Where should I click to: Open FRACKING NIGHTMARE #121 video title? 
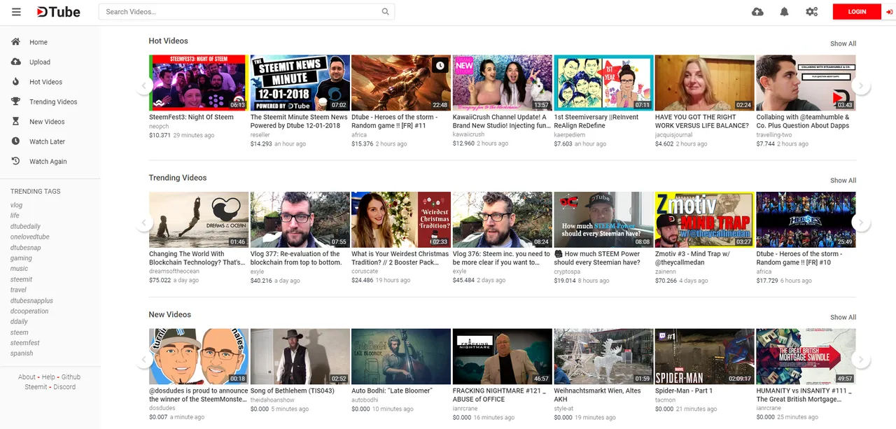(498, 395)
